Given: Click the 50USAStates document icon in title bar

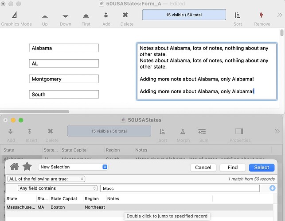Looking at the screenshot, I should 123,120.
